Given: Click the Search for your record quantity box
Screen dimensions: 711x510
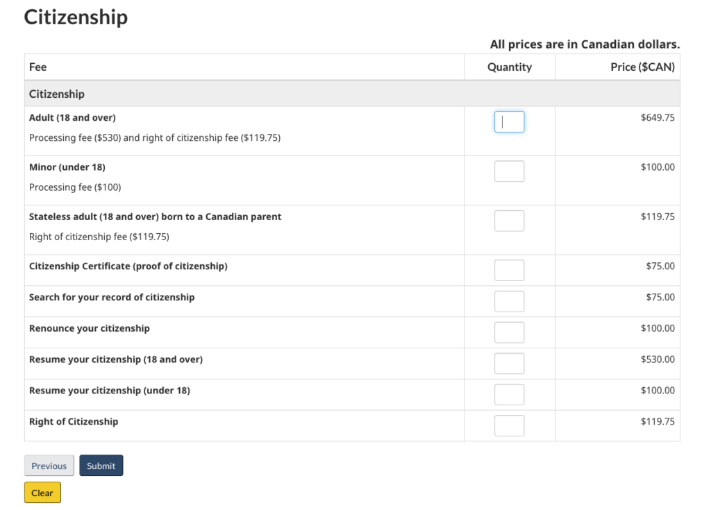Looking at the screenshot, I should [x=509, y=301].
